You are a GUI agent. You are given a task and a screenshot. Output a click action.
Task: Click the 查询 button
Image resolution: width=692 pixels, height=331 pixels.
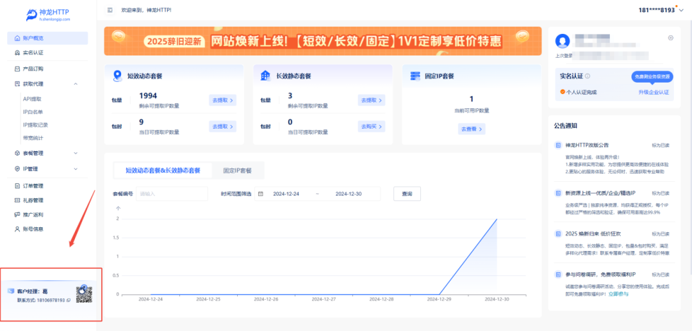point(407,193)
